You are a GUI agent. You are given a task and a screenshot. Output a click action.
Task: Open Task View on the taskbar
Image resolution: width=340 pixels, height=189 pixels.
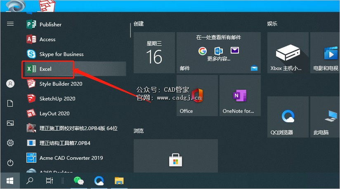(50, 180)
